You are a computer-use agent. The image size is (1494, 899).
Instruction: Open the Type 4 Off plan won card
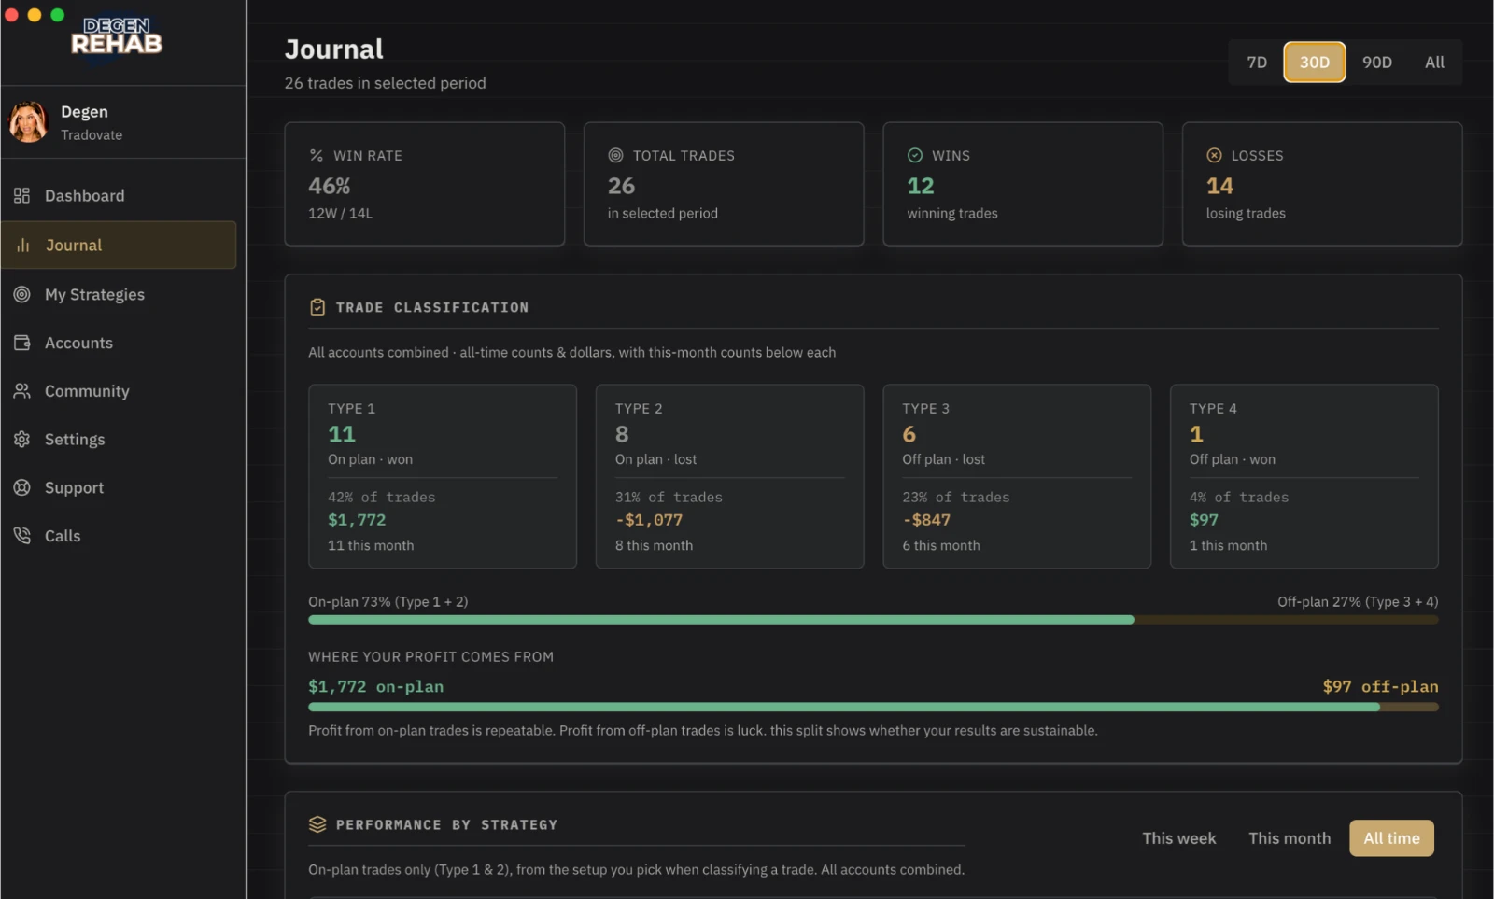(1304, 476)
